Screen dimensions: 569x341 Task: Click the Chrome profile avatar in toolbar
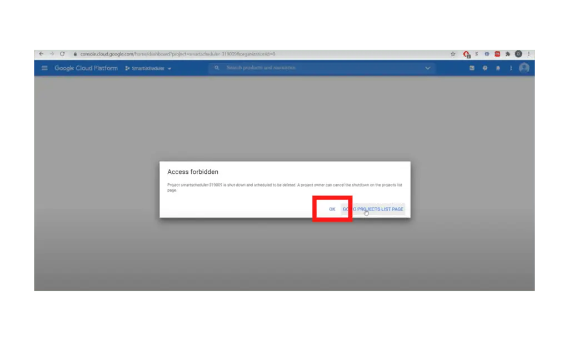click(518, 54)
